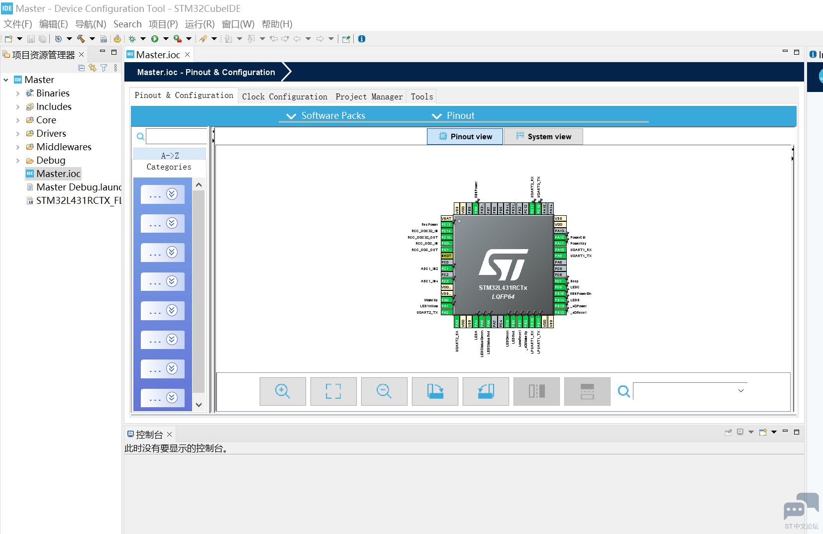Open the 项目(P) menu
Viewport: 823px width, 534px height.
[x=163, y=24]
